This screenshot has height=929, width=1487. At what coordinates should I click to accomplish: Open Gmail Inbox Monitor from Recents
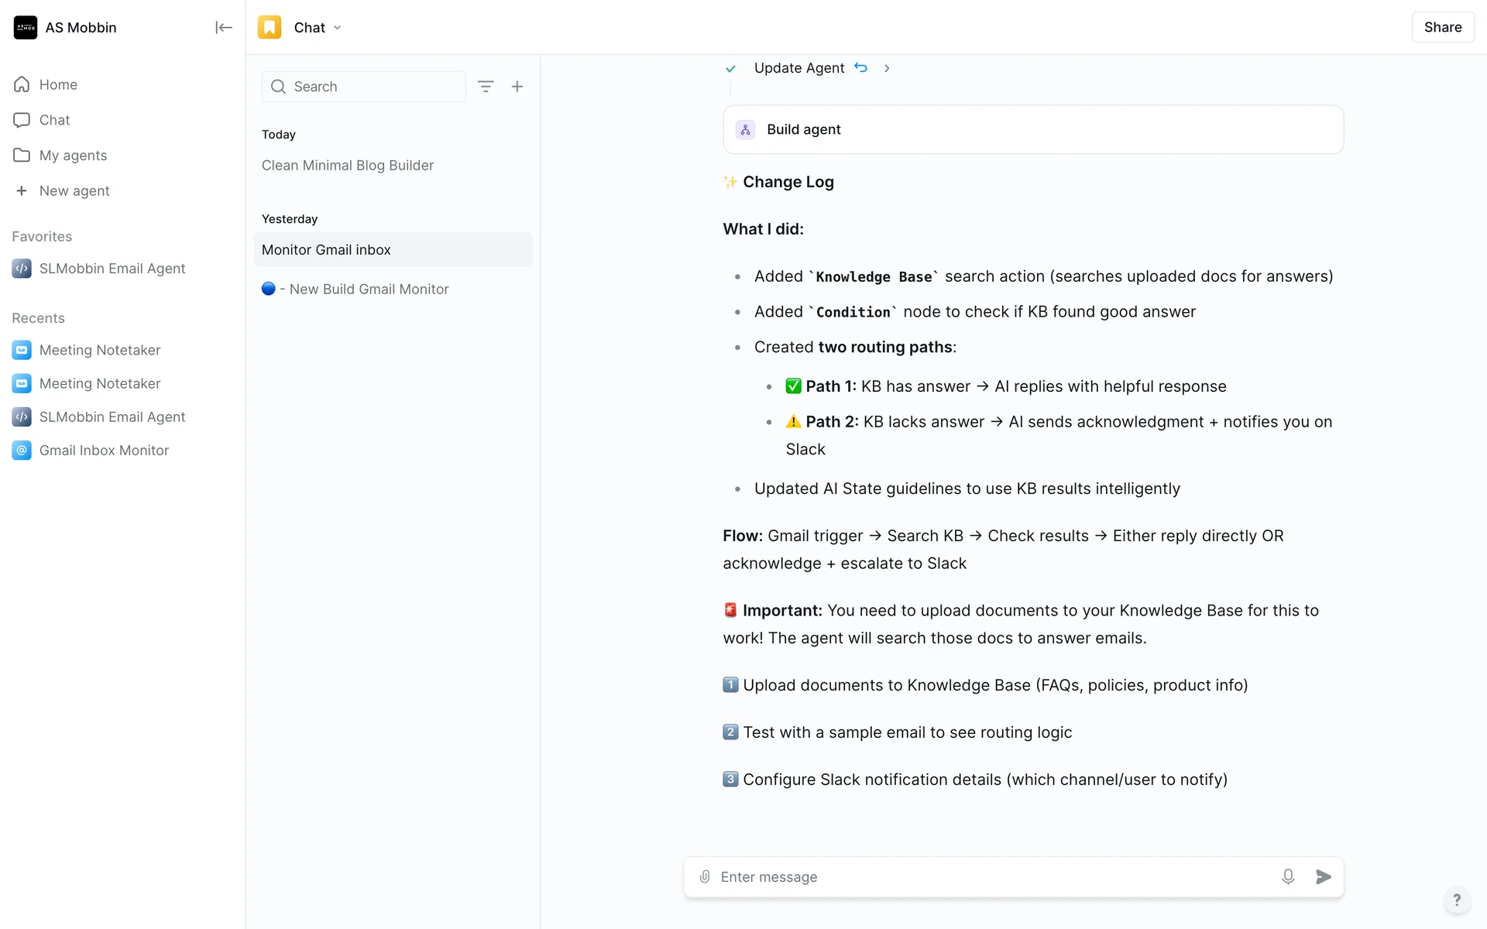(x=104, y=451)
